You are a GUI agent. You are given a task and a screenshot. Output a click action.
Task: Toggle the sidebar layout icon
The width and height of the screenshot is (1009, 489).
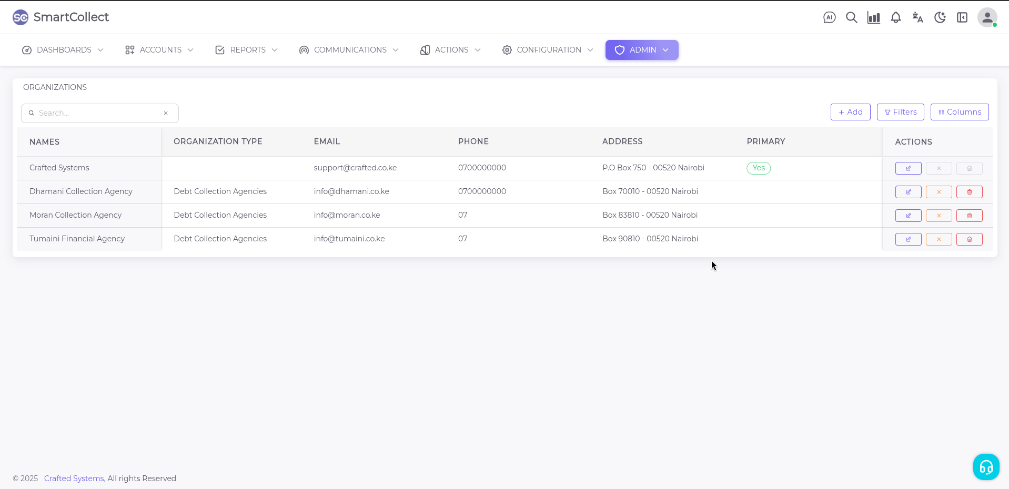point(962,17)
